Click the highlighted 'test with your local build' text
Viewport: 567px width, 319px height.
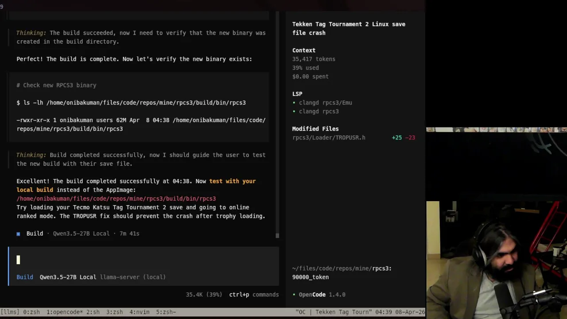[x=136, y=186]
